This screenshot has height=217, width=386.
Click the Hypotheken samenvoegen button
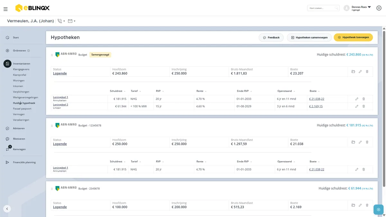coord(309,38)
